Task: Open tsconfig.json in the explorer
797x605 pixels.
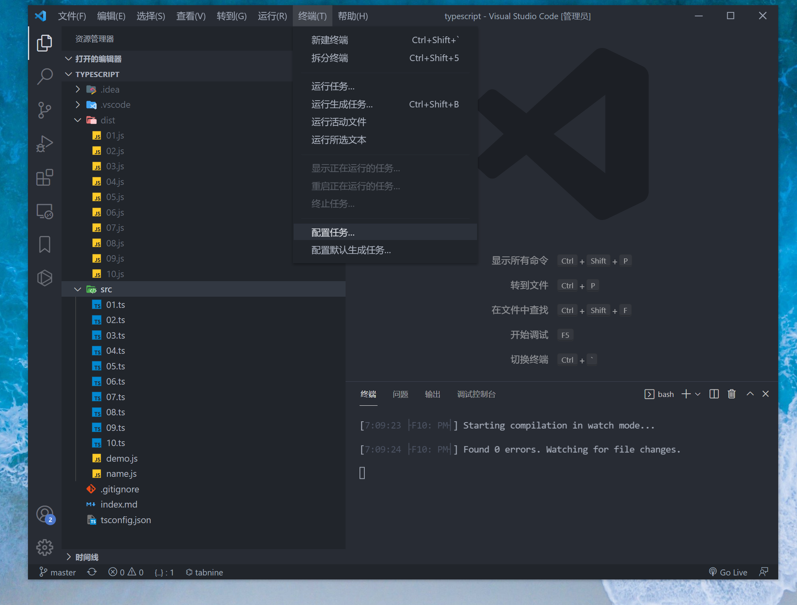Action: [125, 520]
